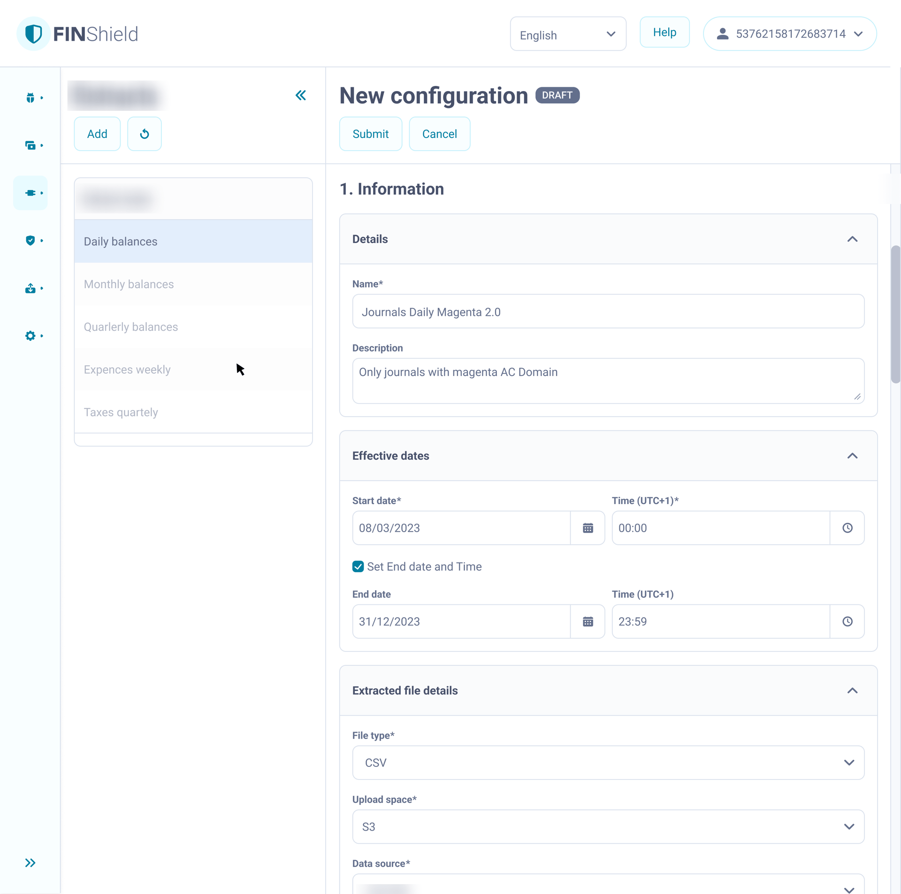Click the refresh icon next to Add
The image size is (901, 894).
pos(145,134)
